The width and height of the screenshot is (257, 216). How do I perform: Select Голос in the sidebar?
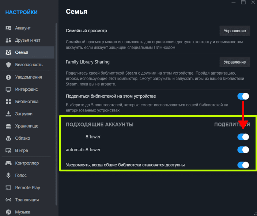click(27, 175)
